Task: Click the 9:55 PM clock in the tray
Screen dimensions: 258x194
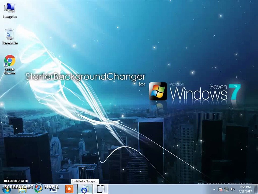Action: (245, 189)
